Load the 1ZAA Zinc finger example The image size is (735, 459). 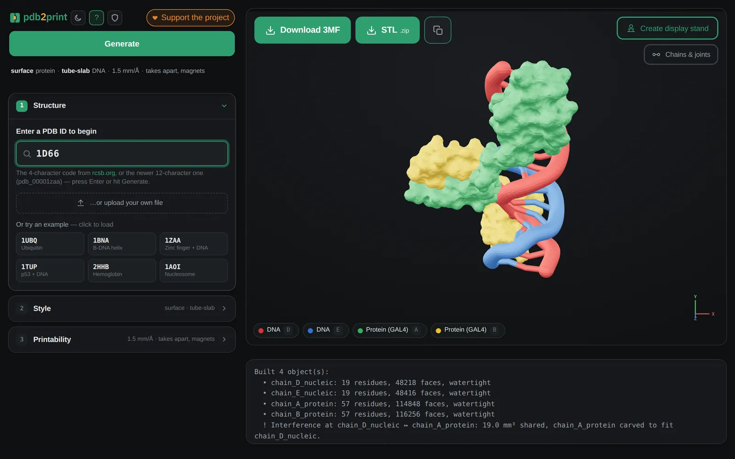(193, 244)
